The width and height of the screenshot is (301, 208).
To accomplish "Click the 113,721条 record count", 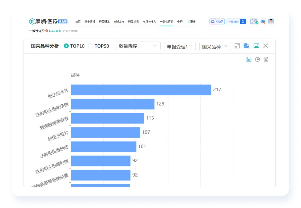I will coord(55,31).
